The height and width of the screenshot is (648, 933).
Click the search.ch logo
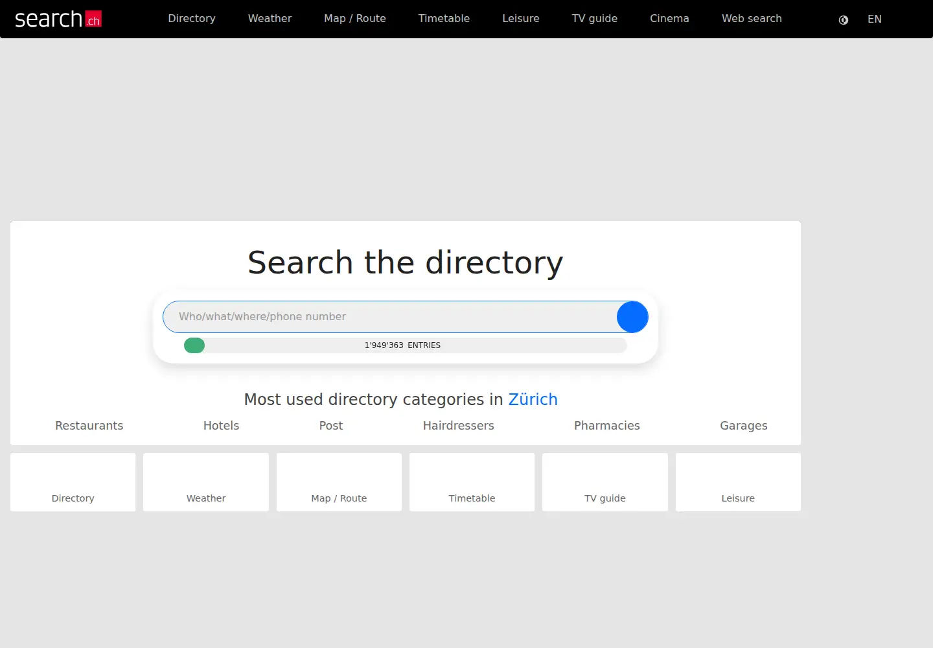click(58, 19)
